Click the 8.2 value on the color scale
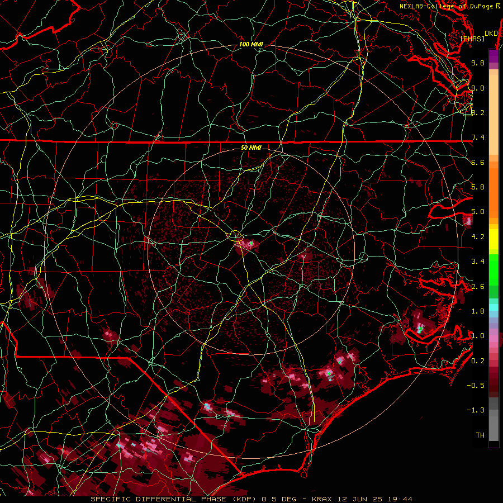This screenshot has height=503, width=503. point(478,112)
